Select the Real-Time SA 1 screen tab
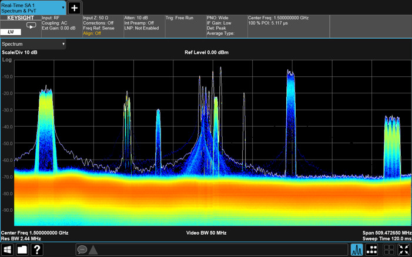The width and height of the screenshot is (412, 257). 33,8
